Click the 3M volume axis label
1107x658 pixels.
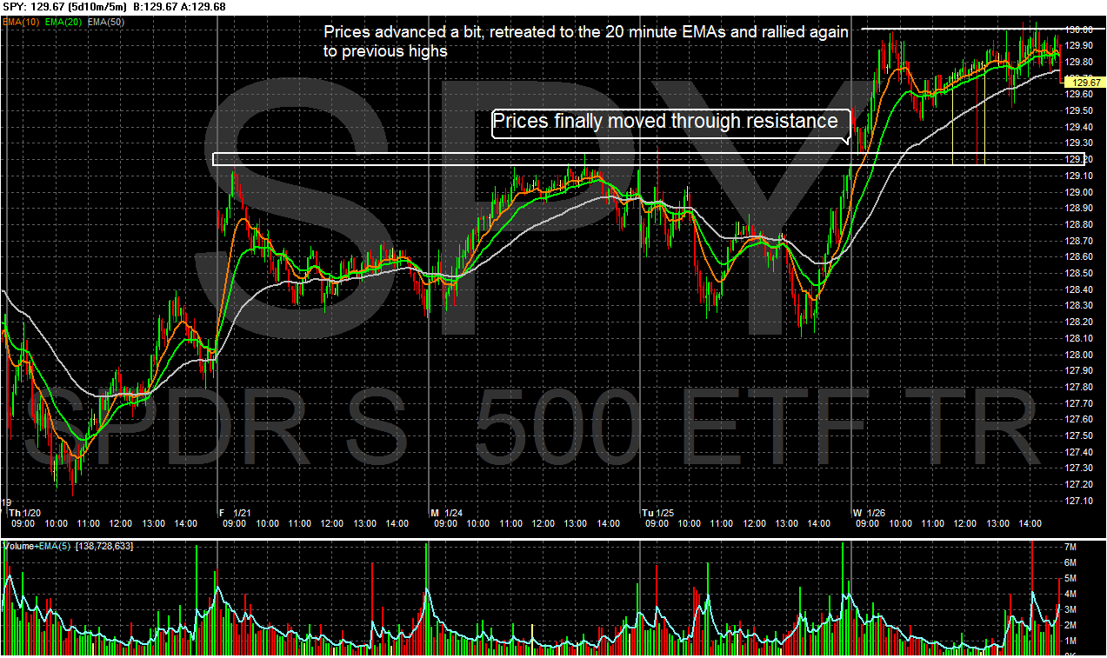click(1071, 609)
